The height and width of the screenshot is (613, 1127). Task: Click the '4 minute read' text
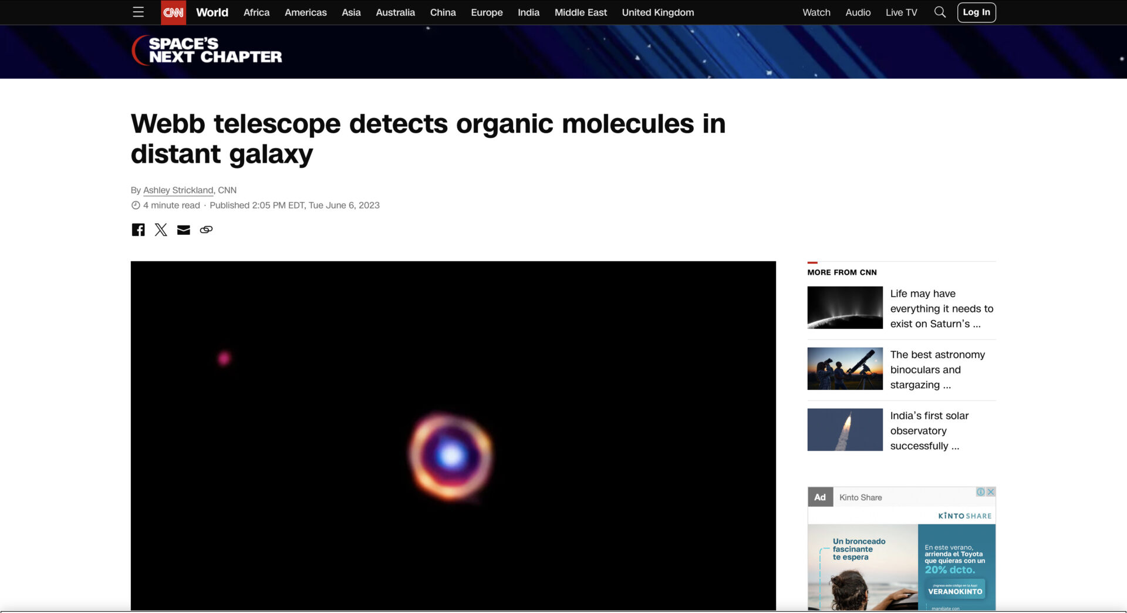click(x=171, y=205)
